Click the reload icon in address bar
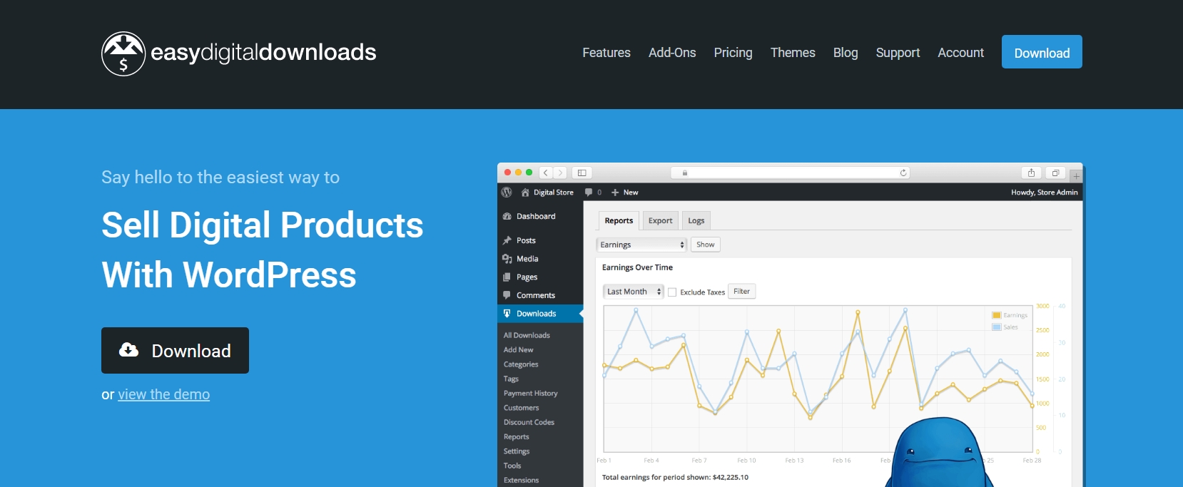1183x487 pixels. (x=903, y=173)
